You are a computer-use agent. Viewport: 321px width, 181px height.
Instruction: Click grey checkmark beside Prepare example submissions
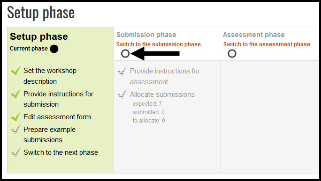pyautogui.click(x=16, y=130)
